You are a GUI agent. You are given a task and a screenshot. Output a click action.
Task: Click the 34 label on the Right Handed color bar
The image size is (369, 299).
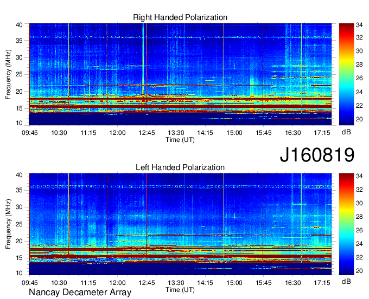tap(359, 25)
